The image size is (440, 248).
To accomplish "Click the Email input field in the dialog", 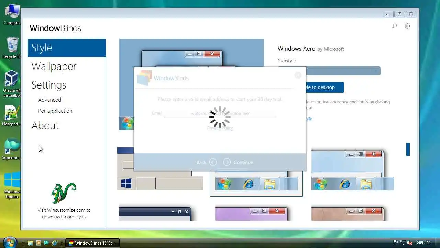I will point(220,113).
